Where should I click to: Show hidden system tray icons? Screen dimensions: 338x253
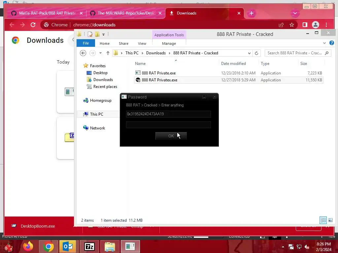click(283, 247)
